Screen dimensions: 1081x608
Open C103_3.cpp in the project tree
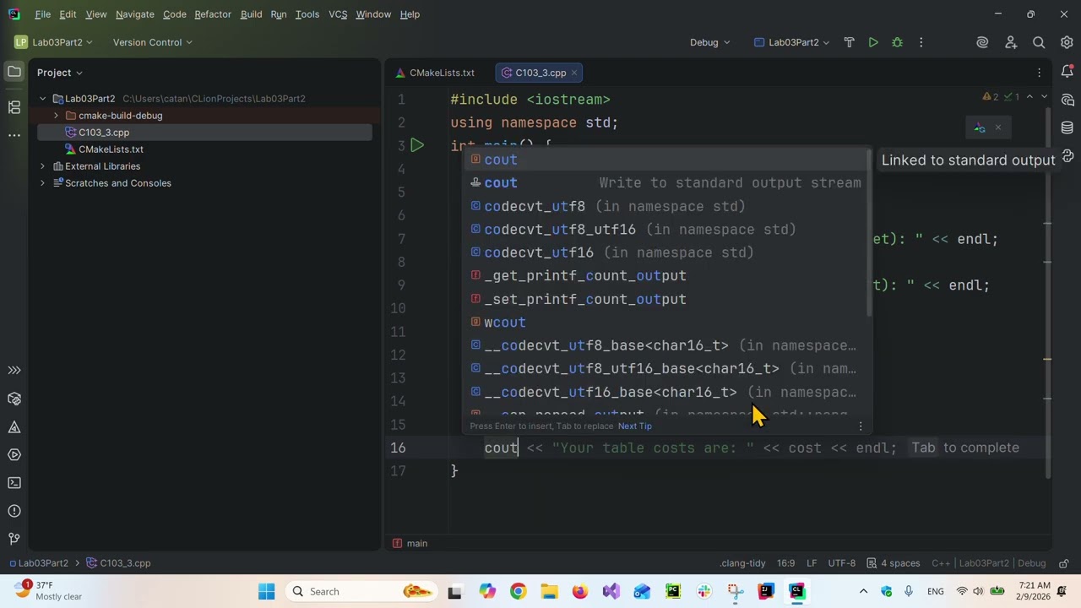pyautogui.click(x=104, y=133)
